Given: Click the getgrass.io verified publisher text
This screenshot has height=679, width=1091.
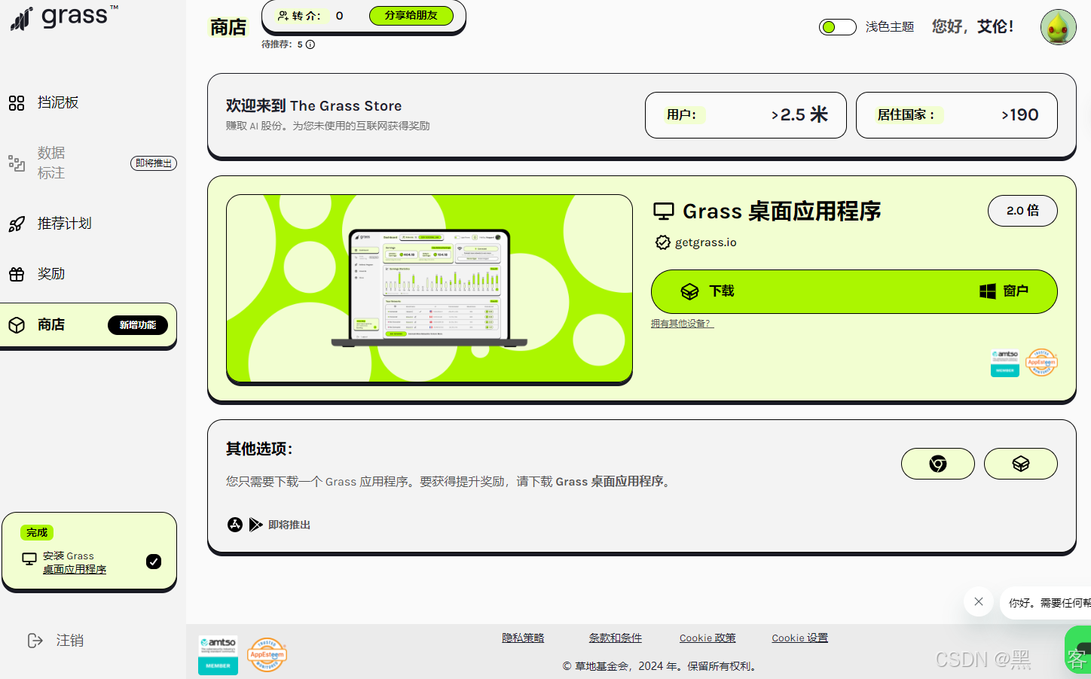Looking at the screenshot, I should tap(706, 242).
